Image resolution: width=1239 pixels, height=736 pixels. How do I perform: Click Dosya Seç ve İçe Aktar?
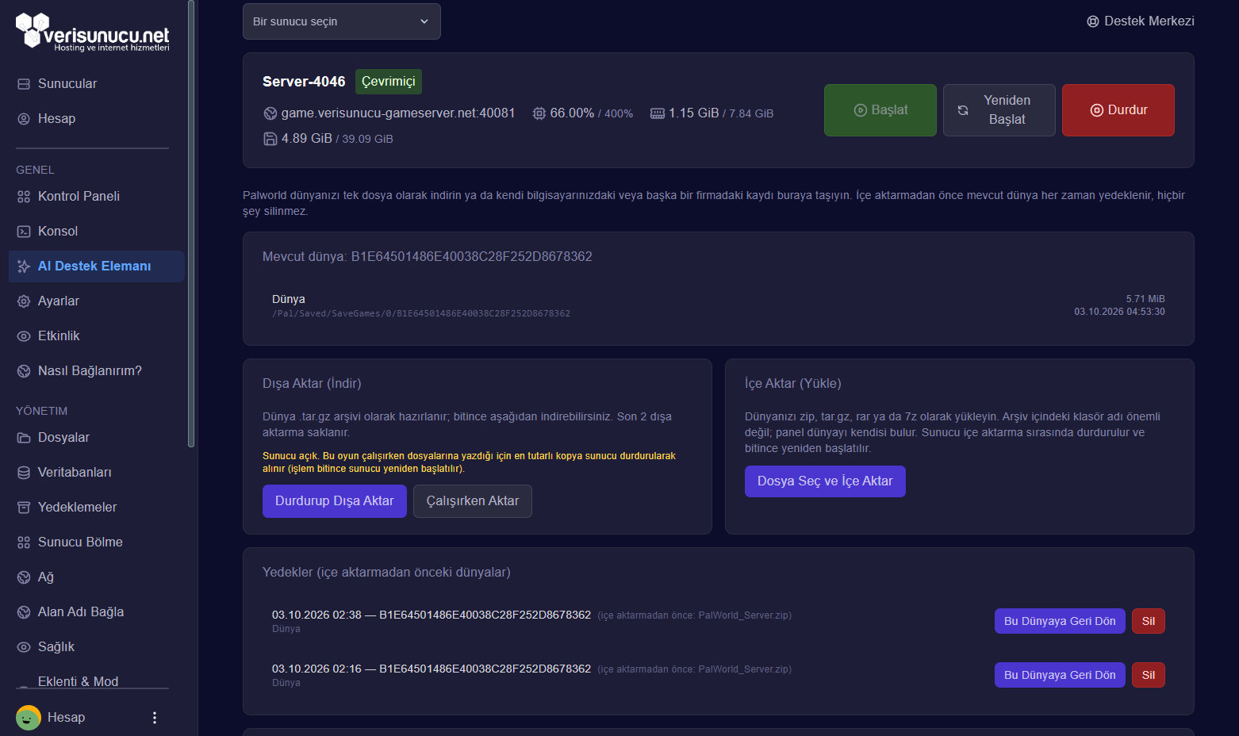(825, 481)
